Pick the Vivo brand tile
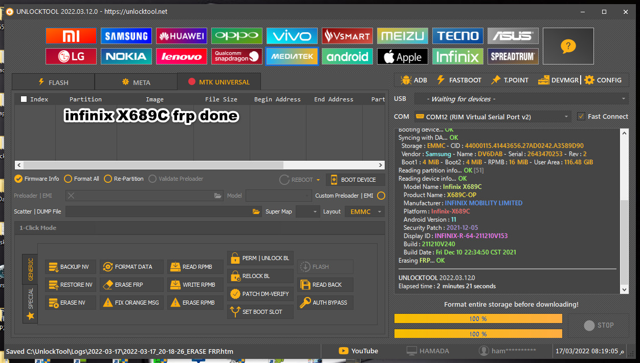This screenshot has width=640, height=363. pos(292,36)
